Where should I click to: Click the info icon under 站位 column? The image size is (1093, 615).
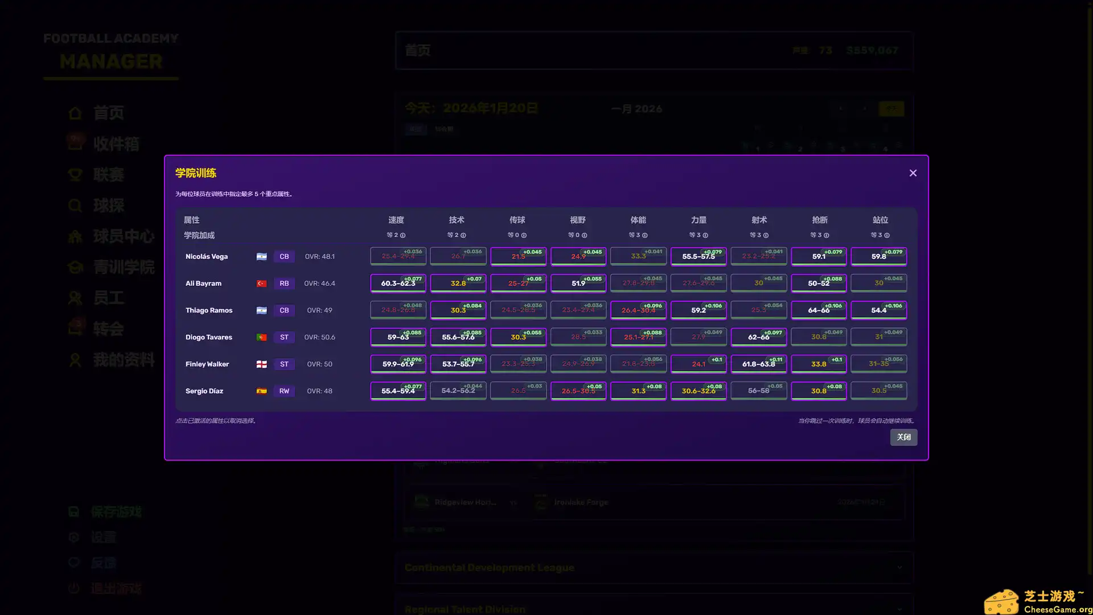887,235
